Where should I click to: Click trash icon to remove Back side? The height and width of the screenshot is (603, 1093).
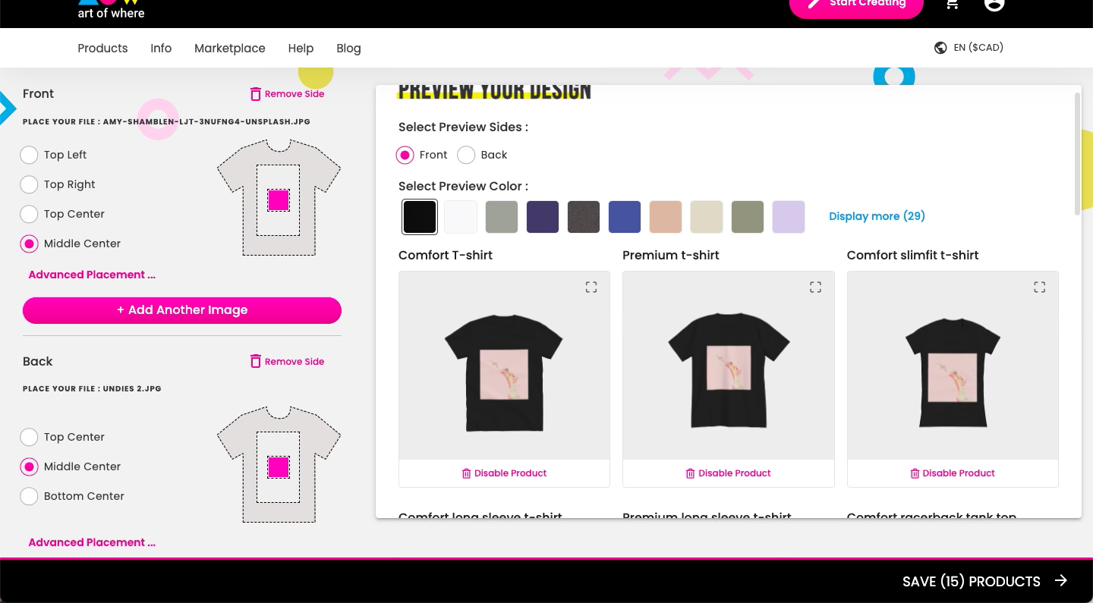coord(255,361)
